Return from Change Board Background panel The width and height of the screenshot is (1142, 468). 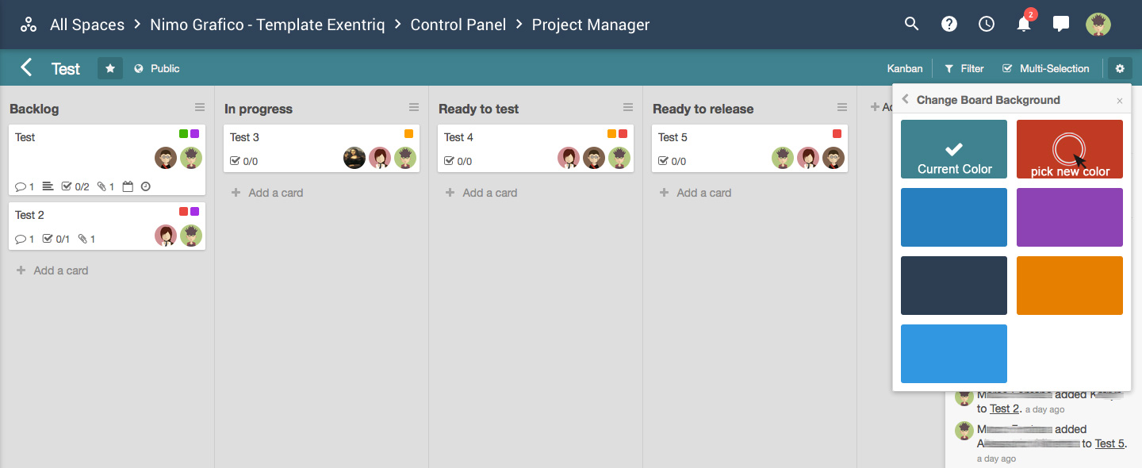[906, 100]
